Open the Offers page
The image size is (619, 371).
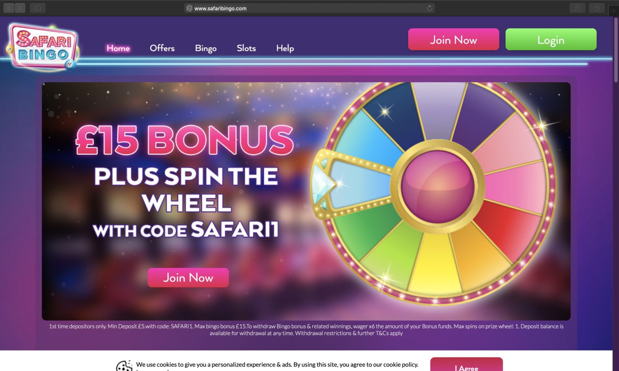[x=162, y=48]
